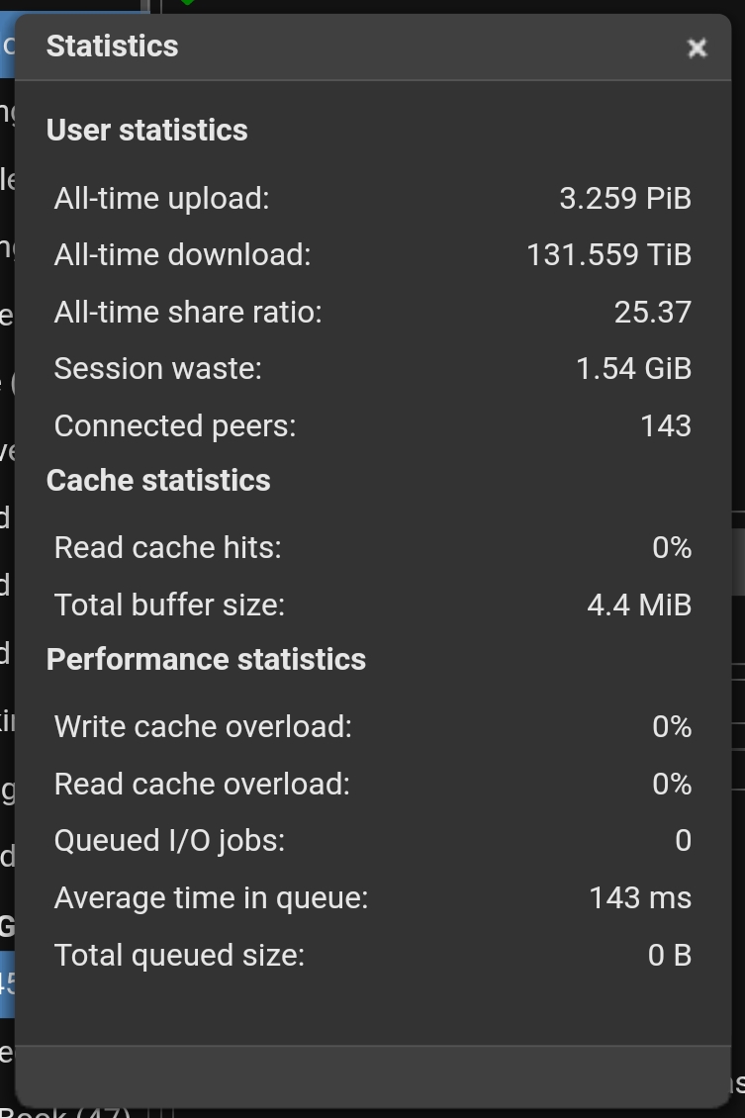Select the All-time download label
745x1118 pixels.
[x=182, y=255]
